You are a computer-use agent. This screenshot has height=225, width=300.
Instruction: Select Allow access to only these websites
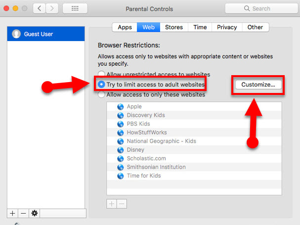[102, 94]
